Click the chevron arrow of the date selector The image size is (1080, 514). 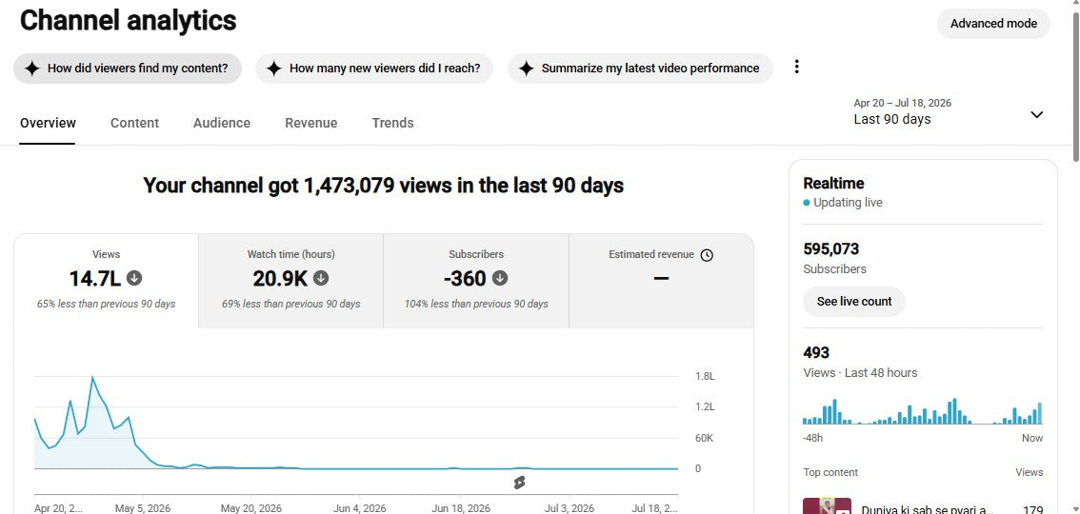pyautogui.click(x=1036, y=114)
